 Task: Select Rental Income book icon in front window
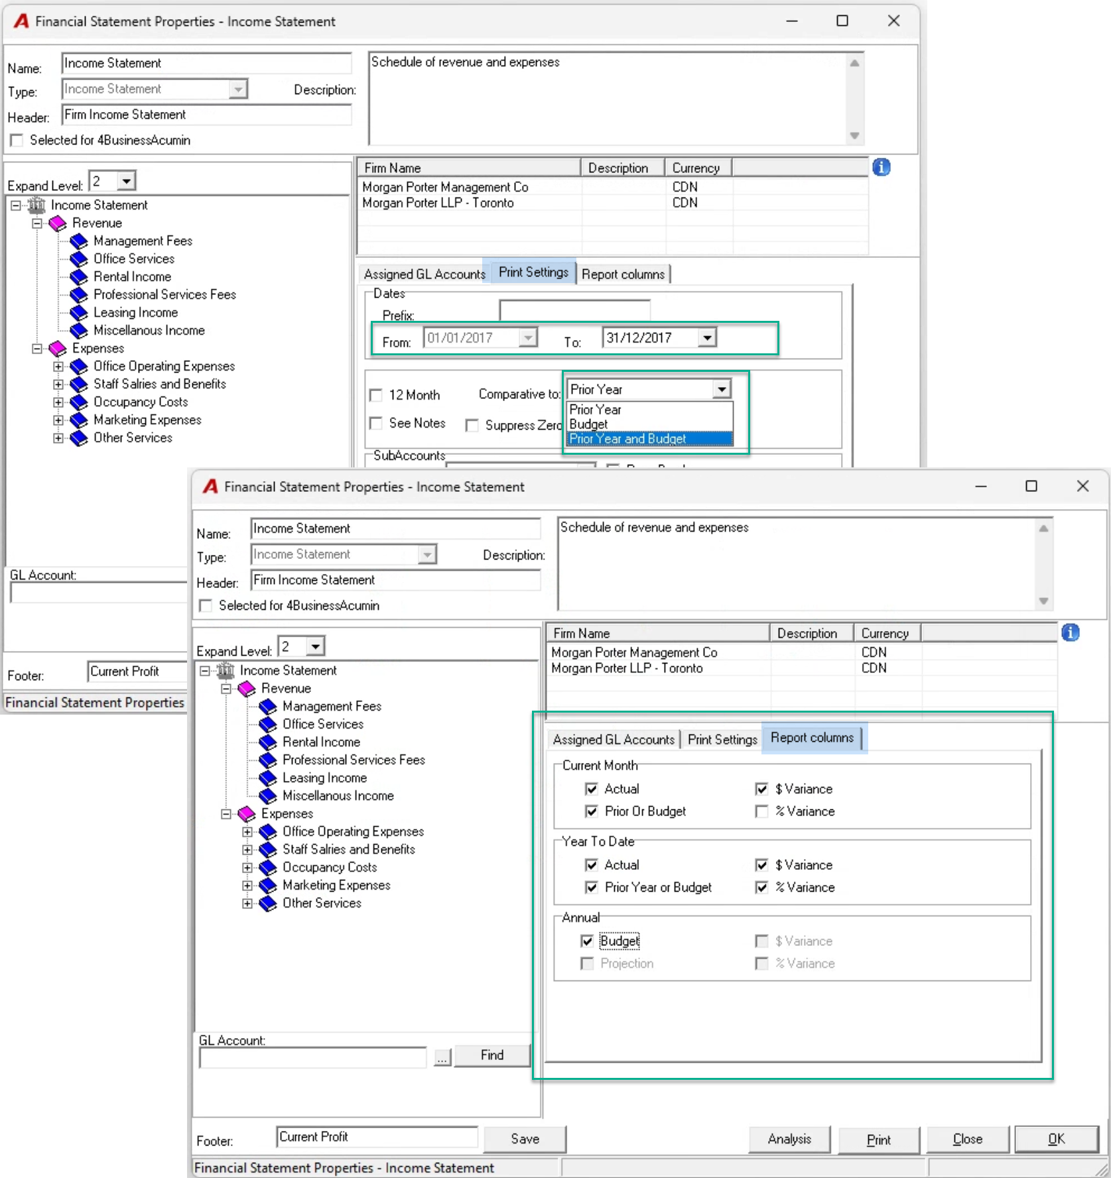pyautogui.click(x=268, y=742)
